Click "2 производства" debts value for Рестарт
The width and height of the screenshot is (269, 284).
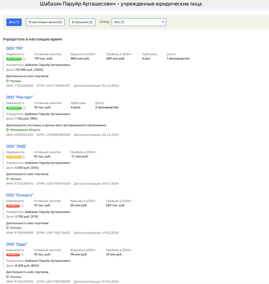[x=107, y=107]
